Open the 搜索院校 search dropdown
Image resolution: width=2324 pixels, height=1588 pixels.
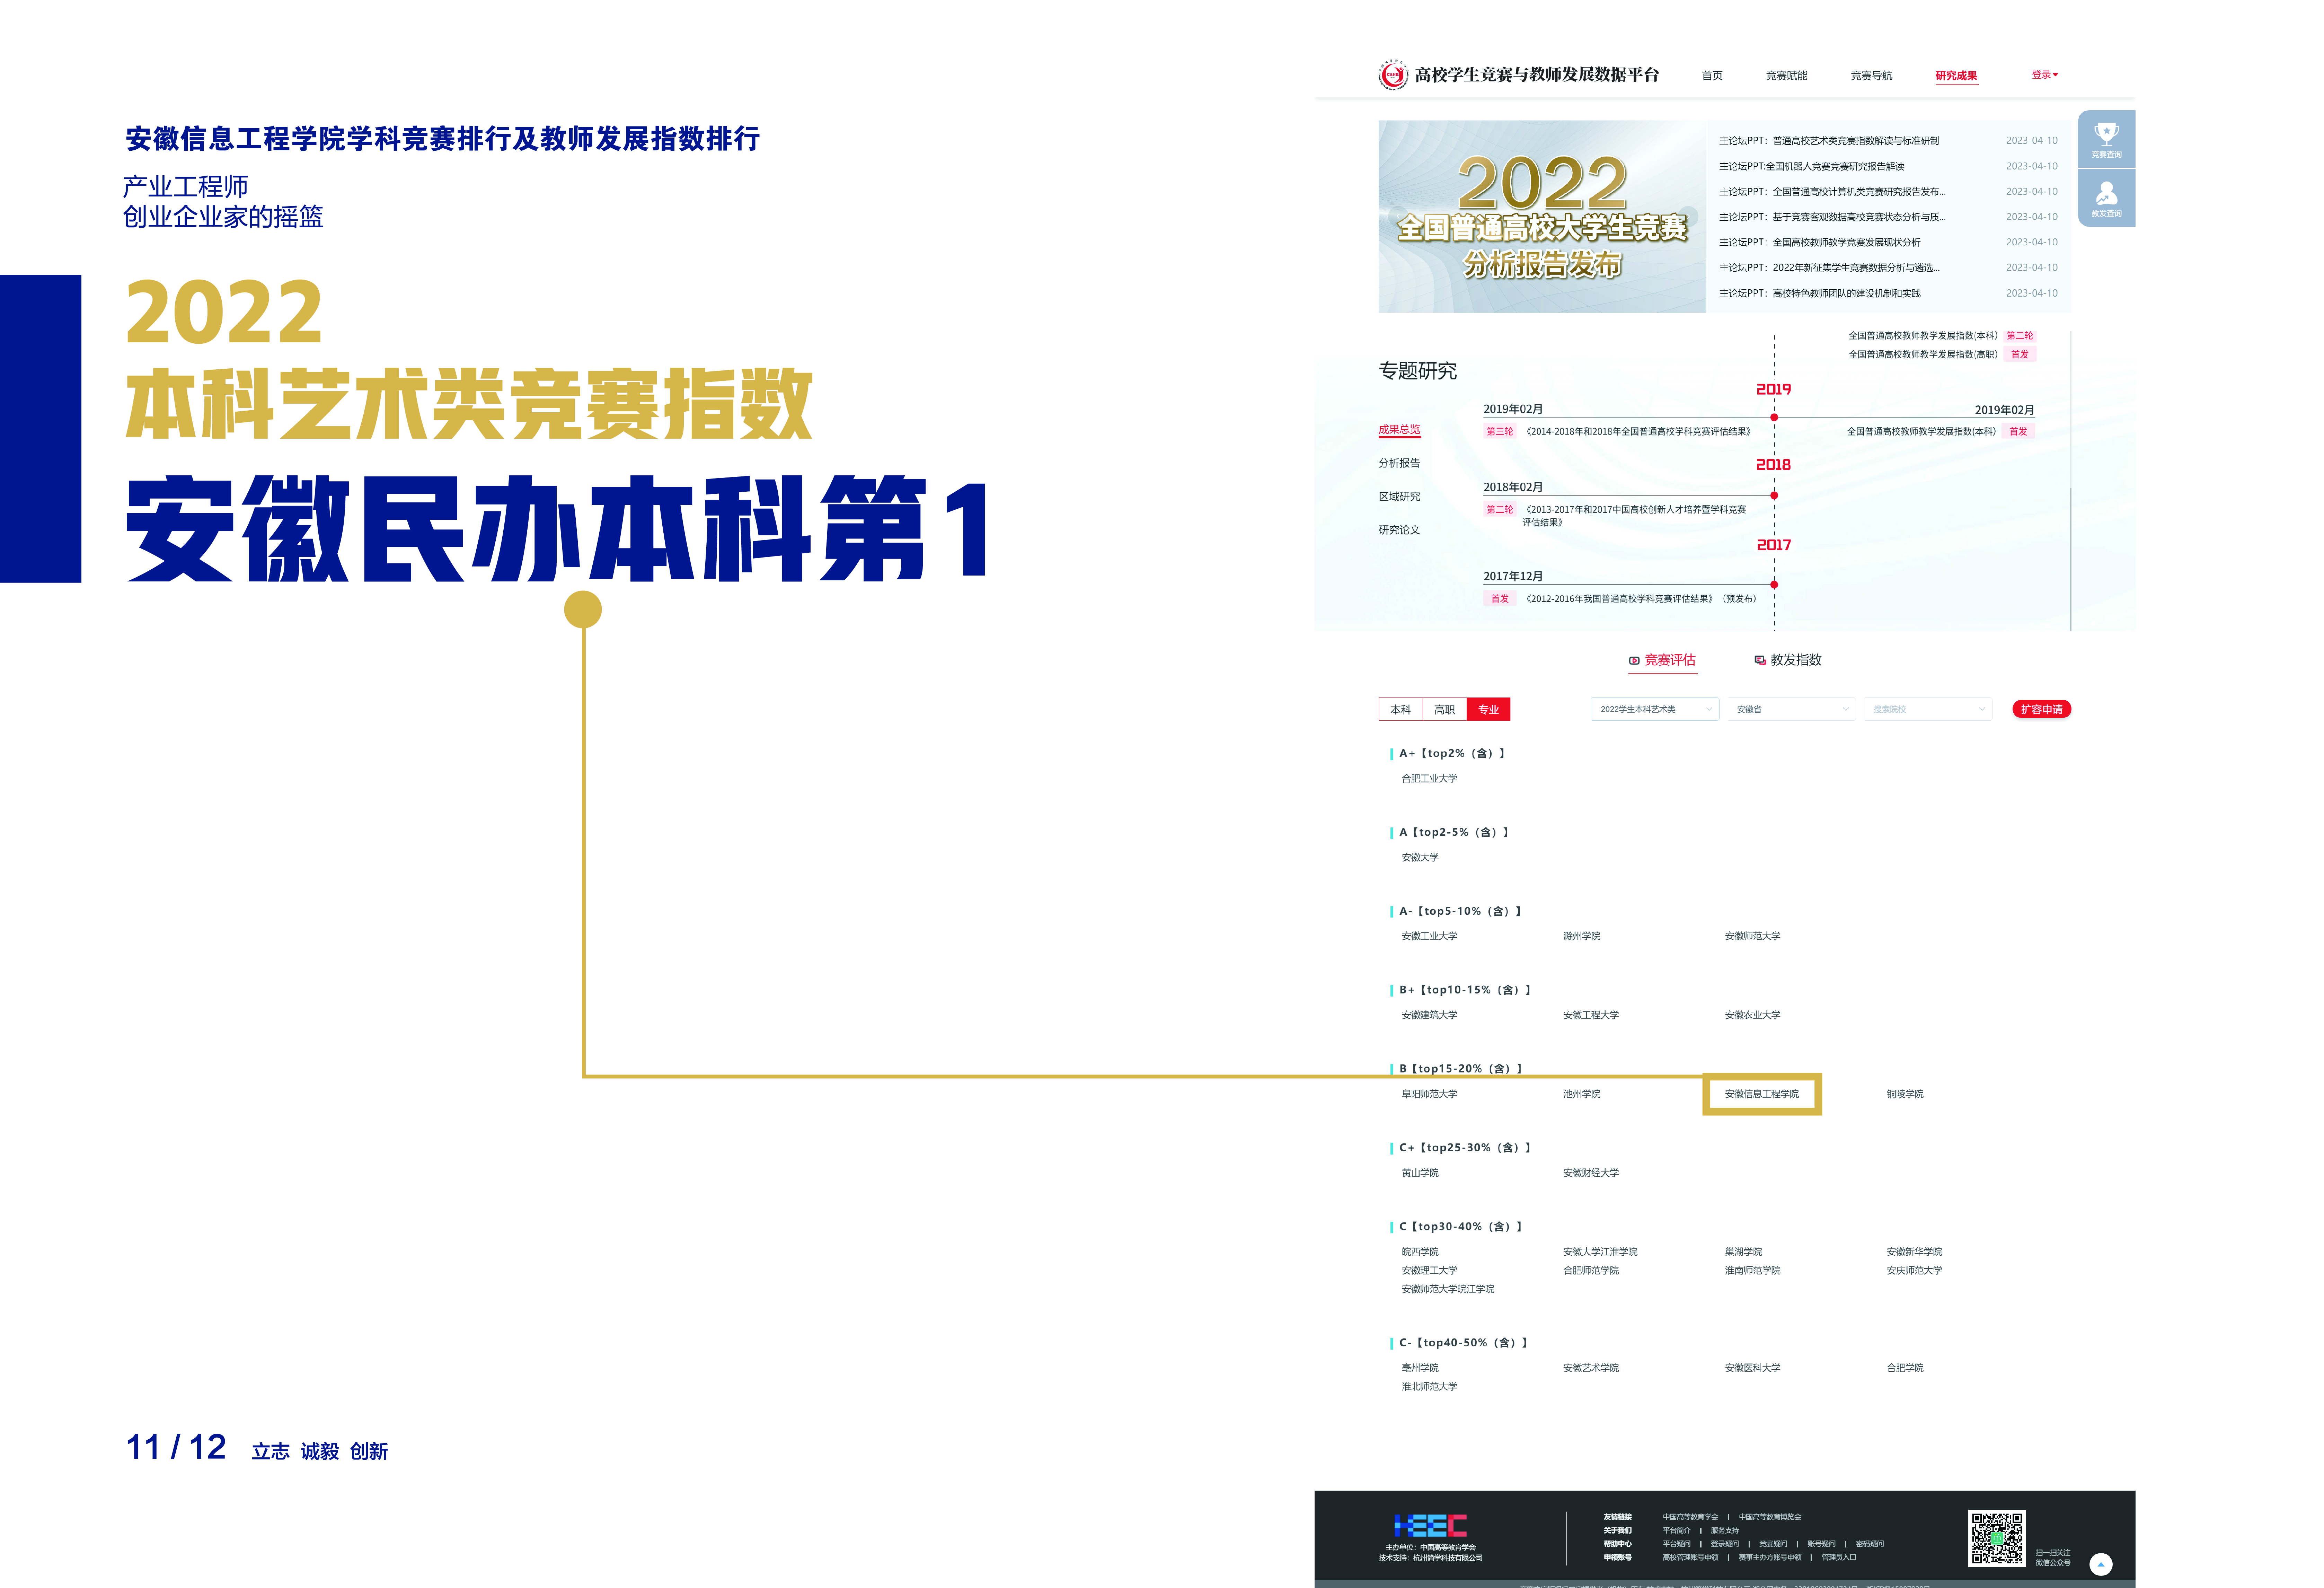click(x=1928, y=709)
